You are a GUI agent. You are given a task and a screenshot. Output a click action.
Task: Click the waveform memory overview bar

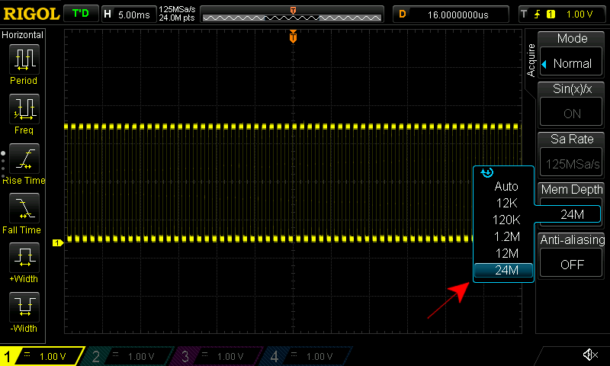292,14
